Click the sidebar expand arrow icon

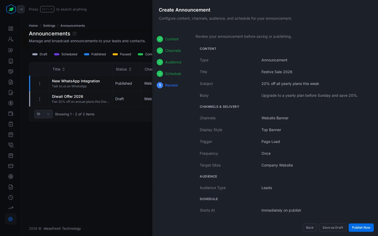click(x=21, y=9)
